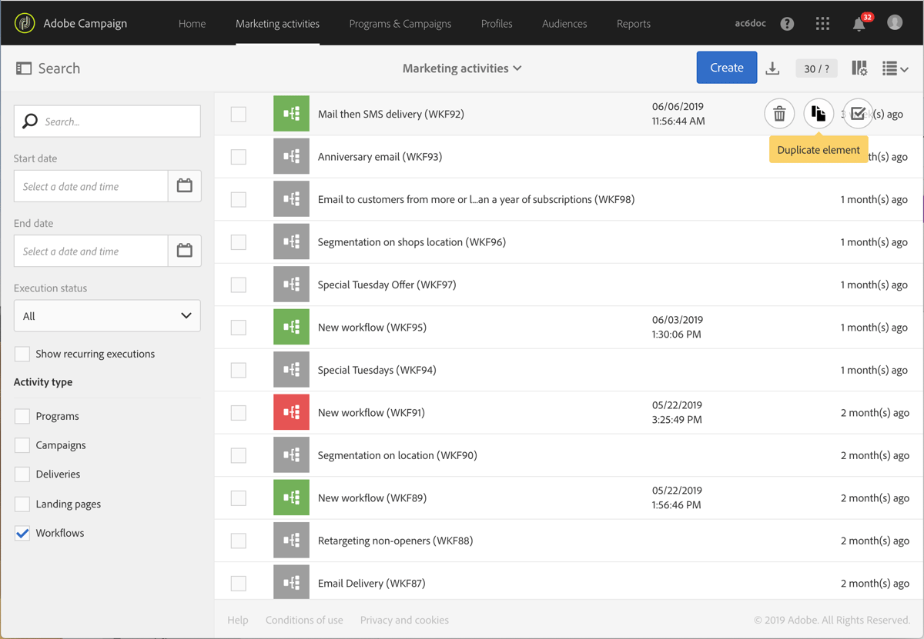
Task: Delete the Mail then SMS delivery workflow
Action: click(779, 113)
